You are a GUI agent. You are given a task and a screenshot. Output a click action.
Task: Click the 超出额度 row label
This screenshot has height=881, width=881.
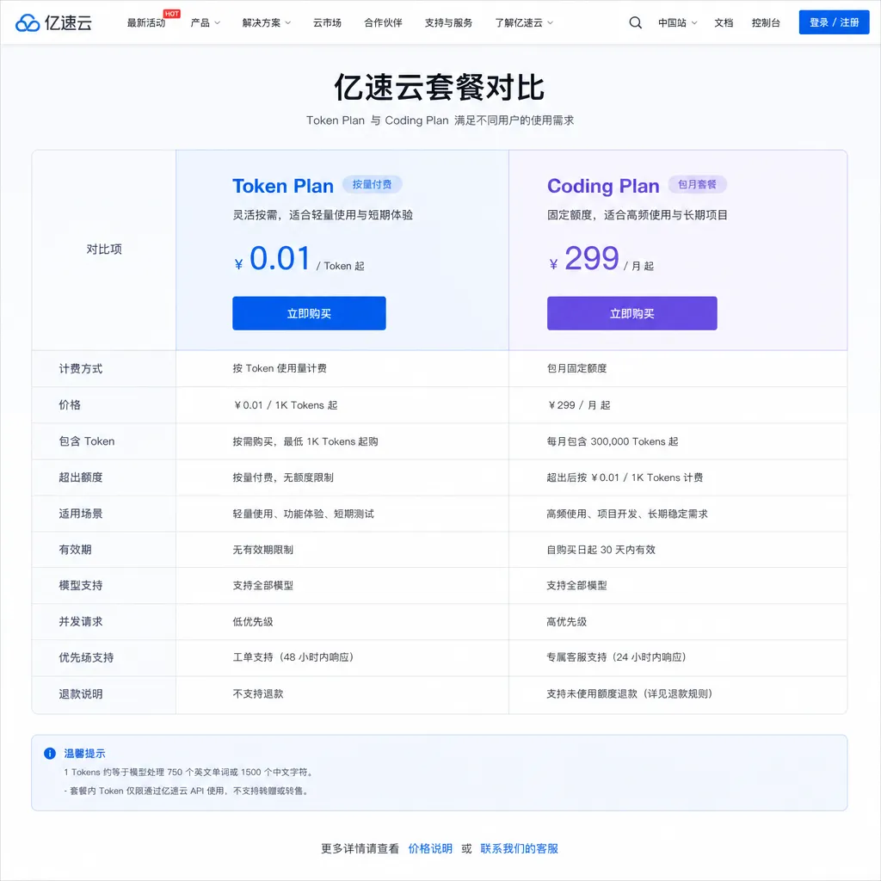[x=80, y=477]
